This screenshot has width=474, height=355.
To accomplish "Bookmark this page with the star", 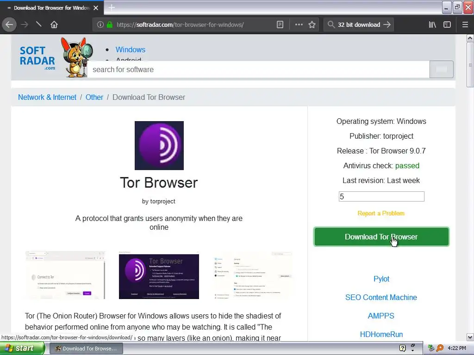I will coord(312,25).
